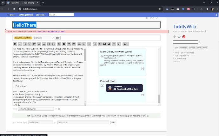Delete the list field

pos(148,116)
